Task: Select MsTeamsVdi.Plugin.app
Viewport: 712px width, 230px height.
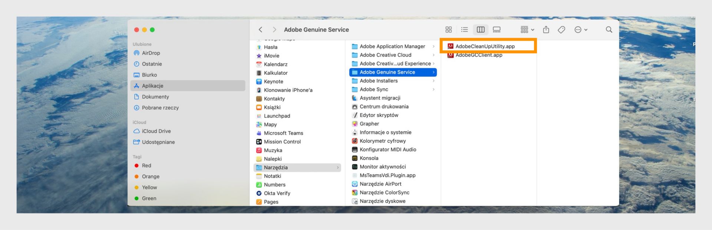Action: (393, 175)
